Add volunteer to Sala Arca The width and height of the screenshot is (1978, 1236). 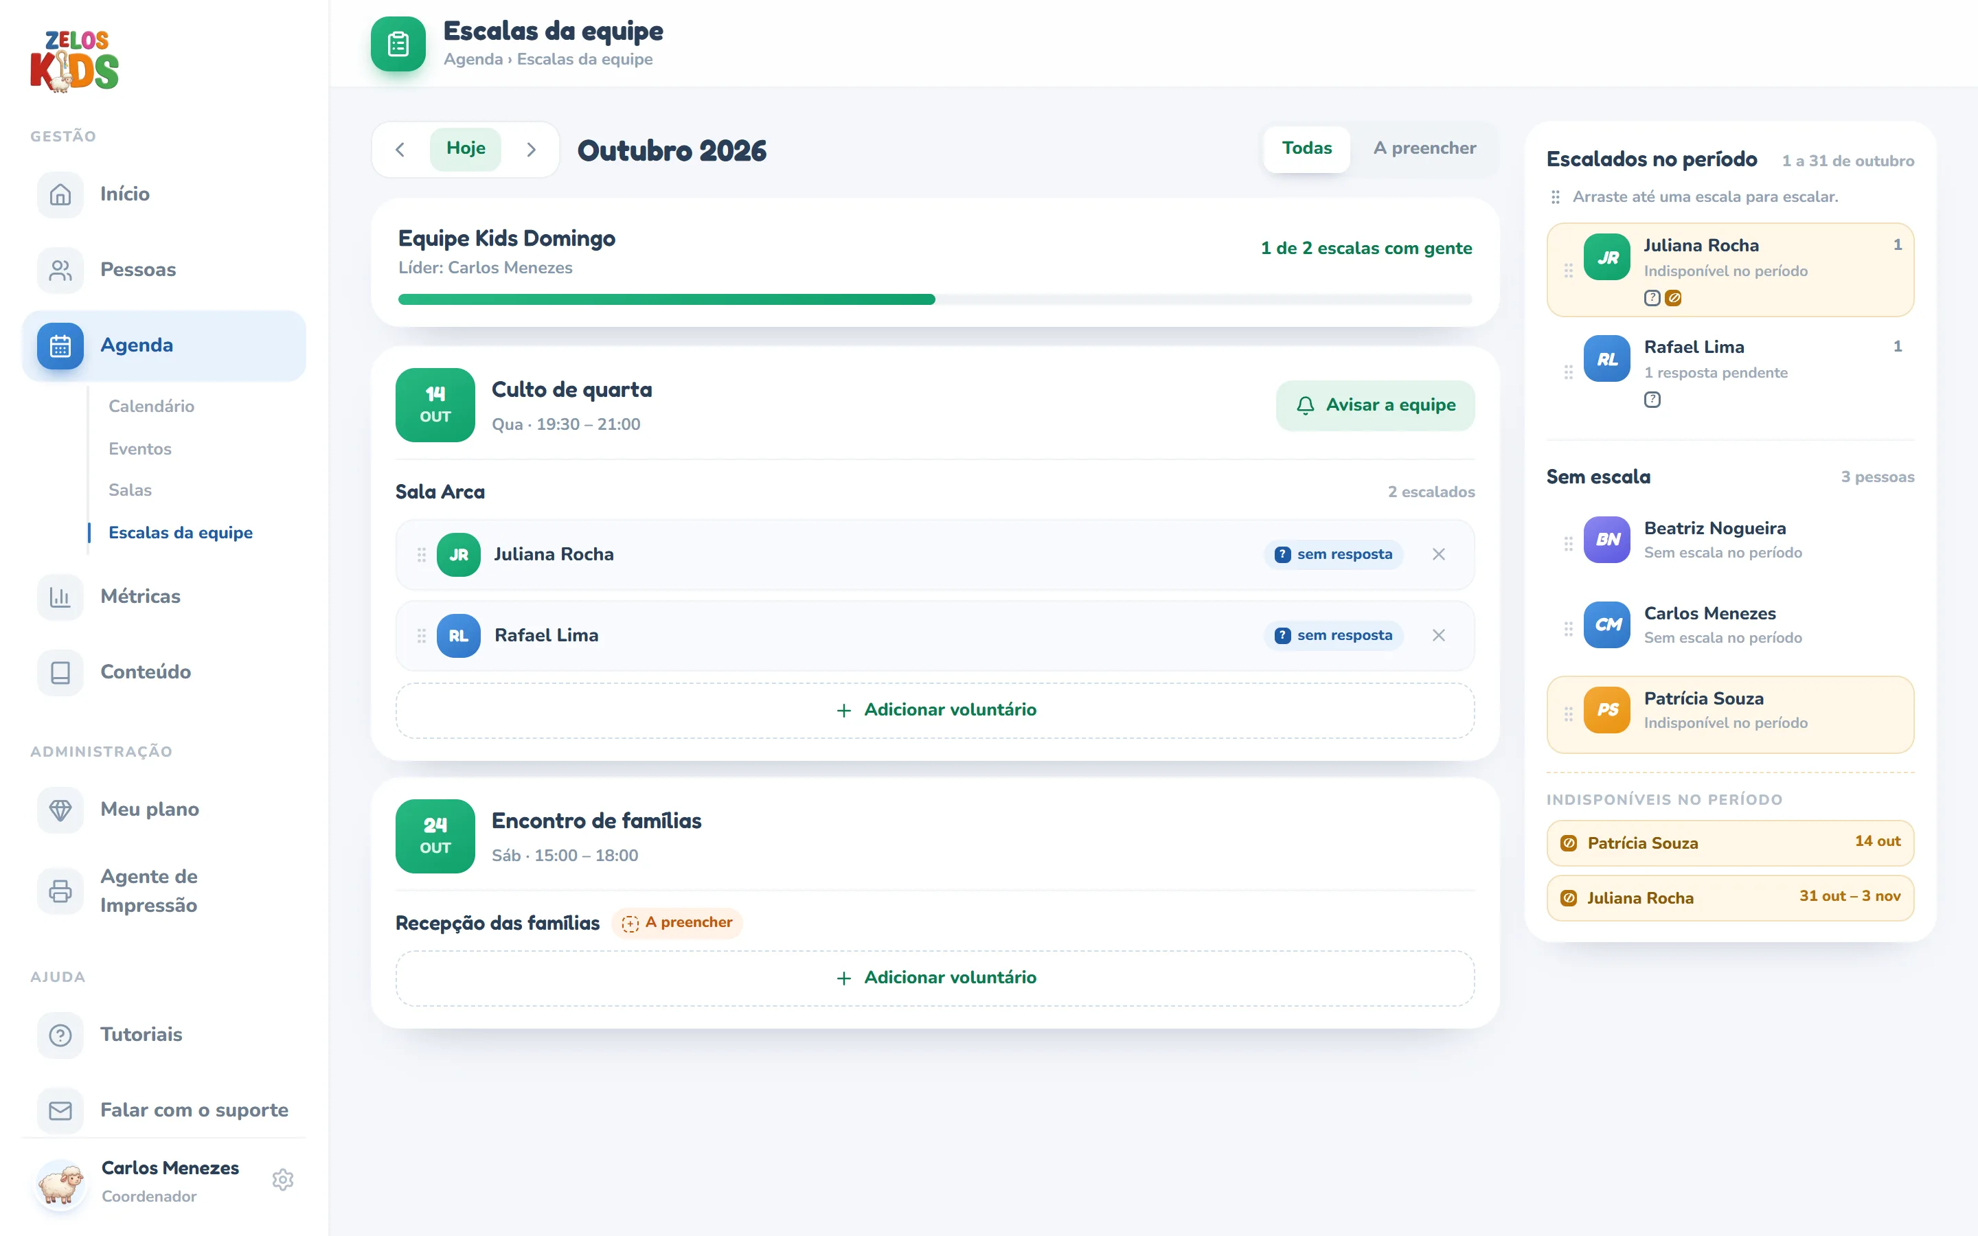pyautogui.click(x=935, y=711)
